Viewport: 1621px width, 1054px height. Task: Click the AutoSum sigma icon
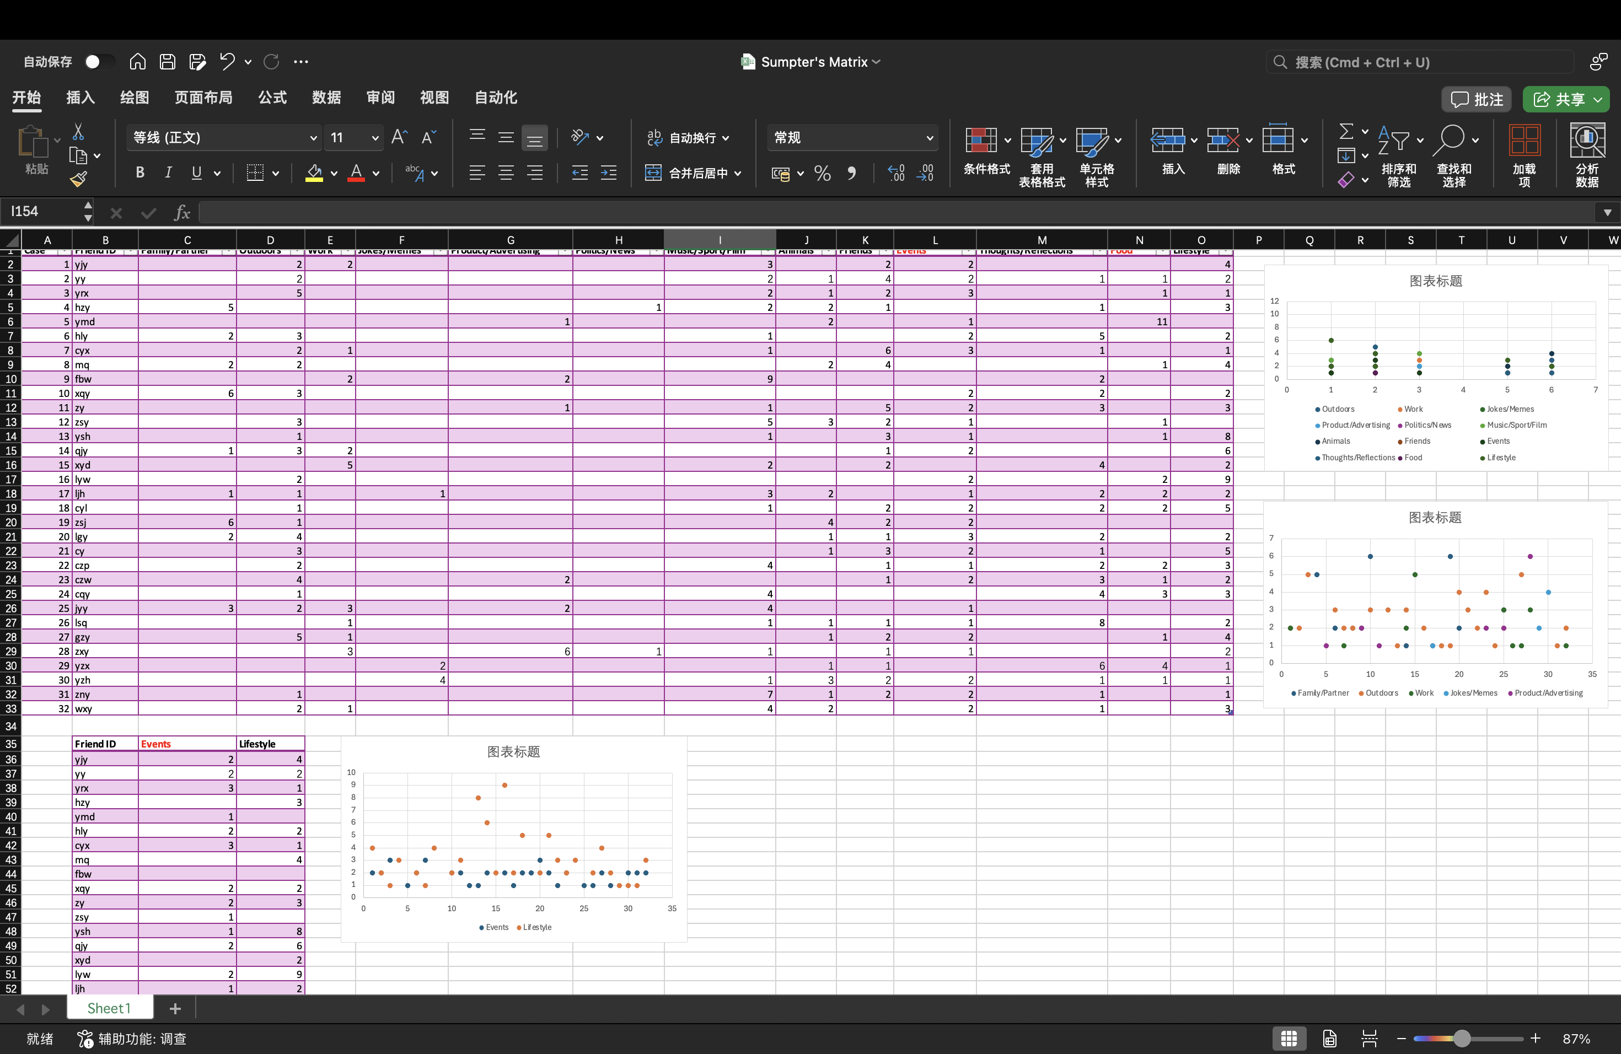point(1346,131)
